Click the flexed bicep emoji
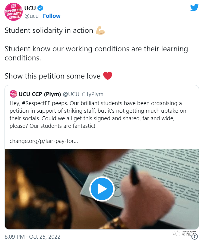The width and height of the screenshot is (203, 242). (x=100, y=31)
